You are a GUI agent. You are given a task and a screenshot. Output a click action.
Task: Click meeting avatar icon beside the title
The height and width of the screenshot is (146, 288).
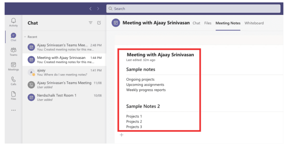tap(116, 23)
